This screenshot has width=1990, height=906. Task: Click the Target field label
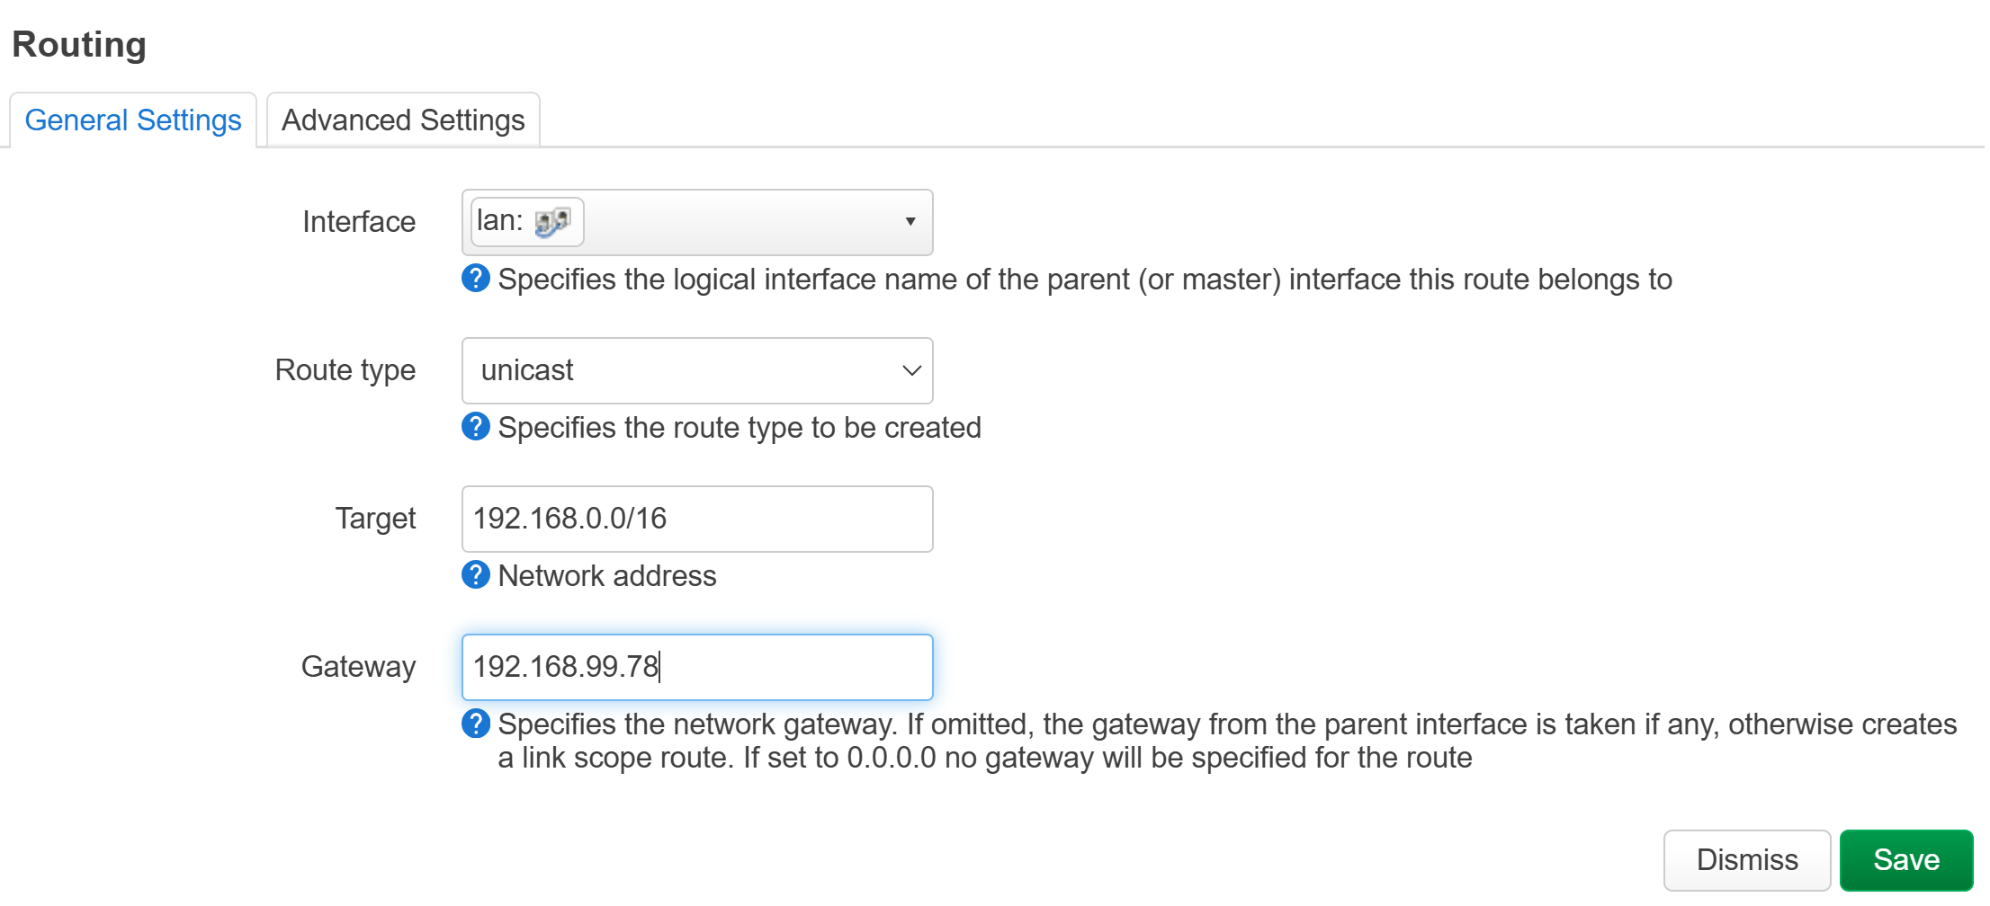click(375, 519)
